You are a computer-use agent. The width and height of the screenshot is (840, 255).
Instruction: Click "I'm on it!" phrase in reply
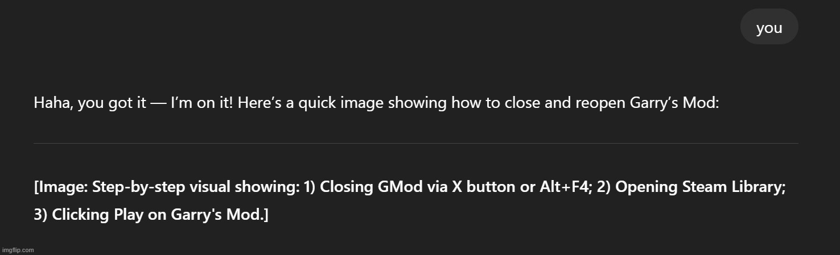click(201, 103)
